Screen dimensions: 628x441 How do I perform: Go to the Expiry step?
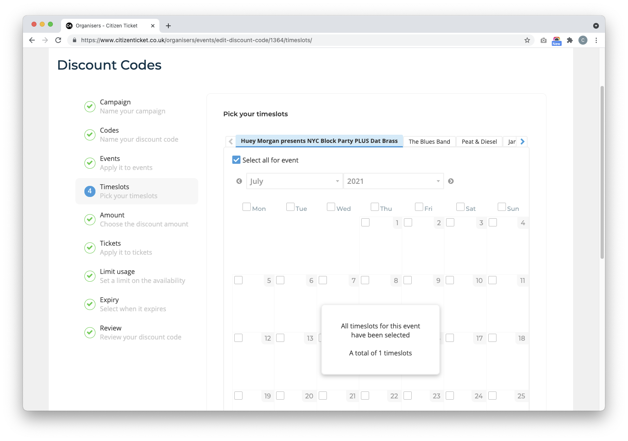point(137,304)
